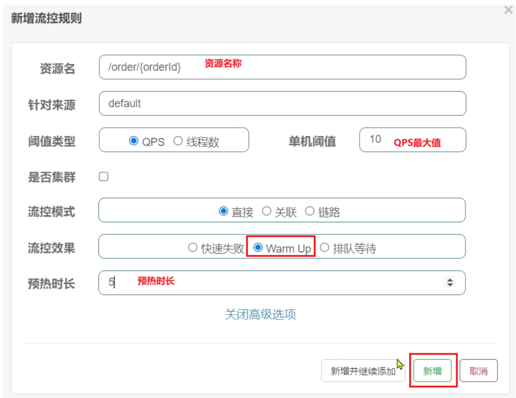This screenshot has height=398, width=516.
Task: Click the 资源名 input field
Action: tap(282, 67)
